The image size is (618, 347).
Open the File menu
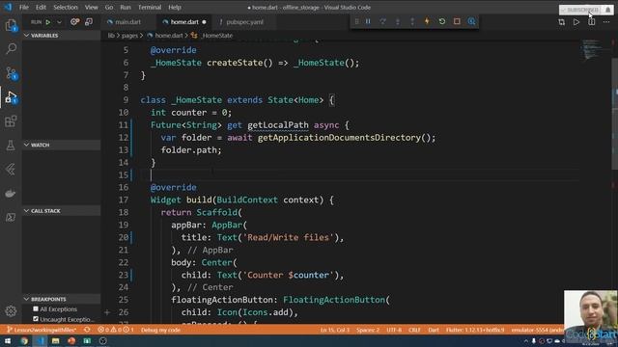pos(23,7)
